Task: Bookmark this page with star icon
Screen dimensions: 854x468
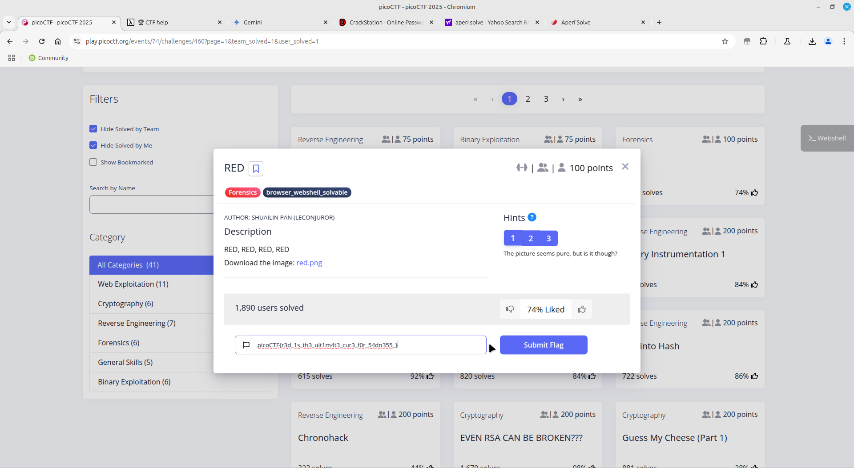Action: click(x=725, y=41)
